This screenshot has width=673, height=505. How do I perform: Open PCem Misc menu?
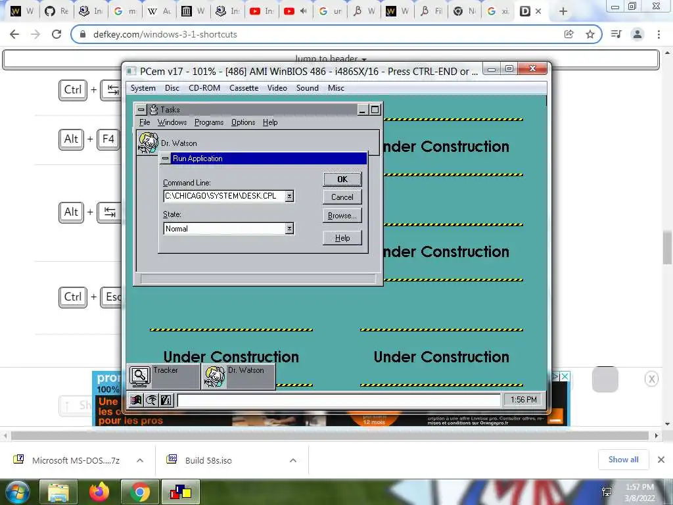336,88
